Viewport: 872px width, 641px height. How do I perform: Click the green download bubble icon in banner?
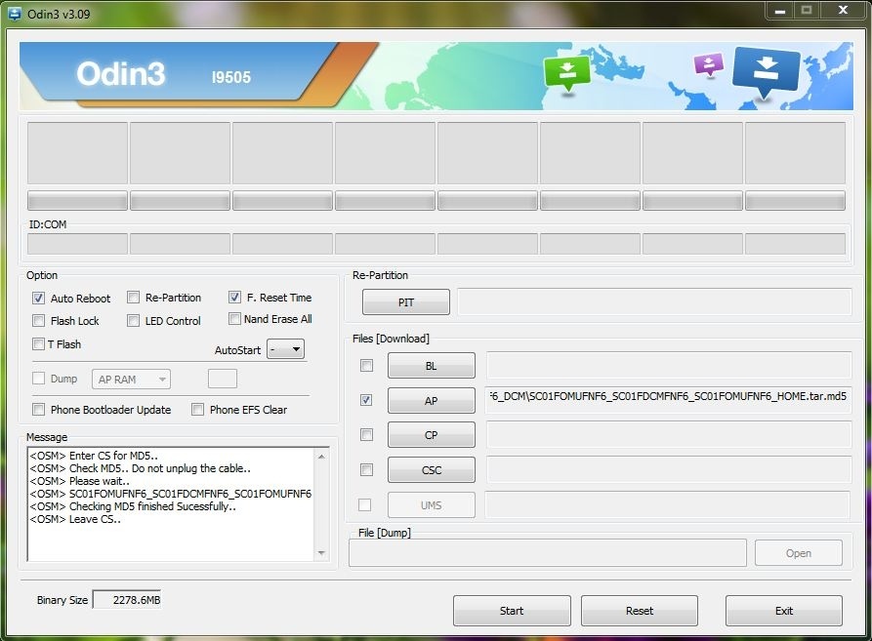click(x=566, y=73)
